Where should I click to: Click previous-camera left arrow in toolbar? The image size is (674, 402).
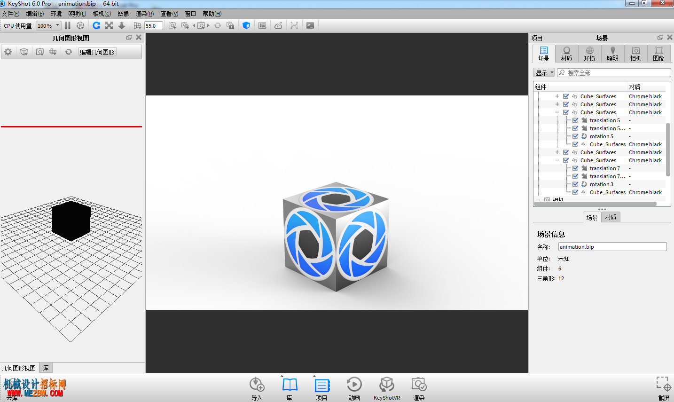click(x=194, y=25)
